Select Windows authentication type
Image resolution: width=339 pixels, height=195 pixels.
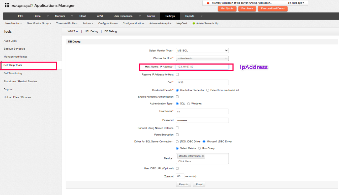point(189,104)
